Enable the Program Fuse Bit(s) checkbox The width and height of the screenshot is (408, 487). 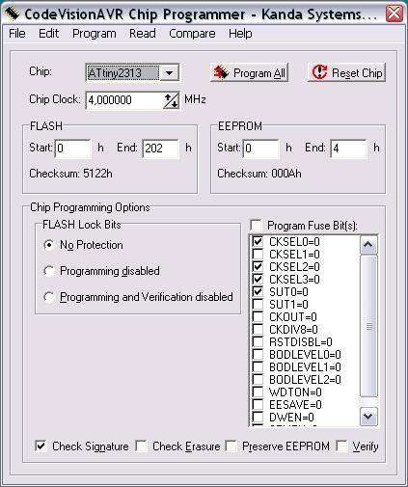coord(256,226)
